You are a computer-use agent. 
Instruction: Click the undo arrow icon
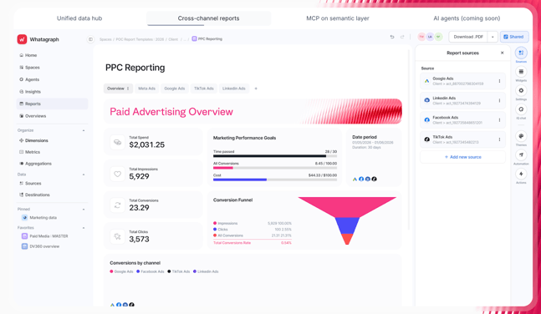[x=392, y=37]
